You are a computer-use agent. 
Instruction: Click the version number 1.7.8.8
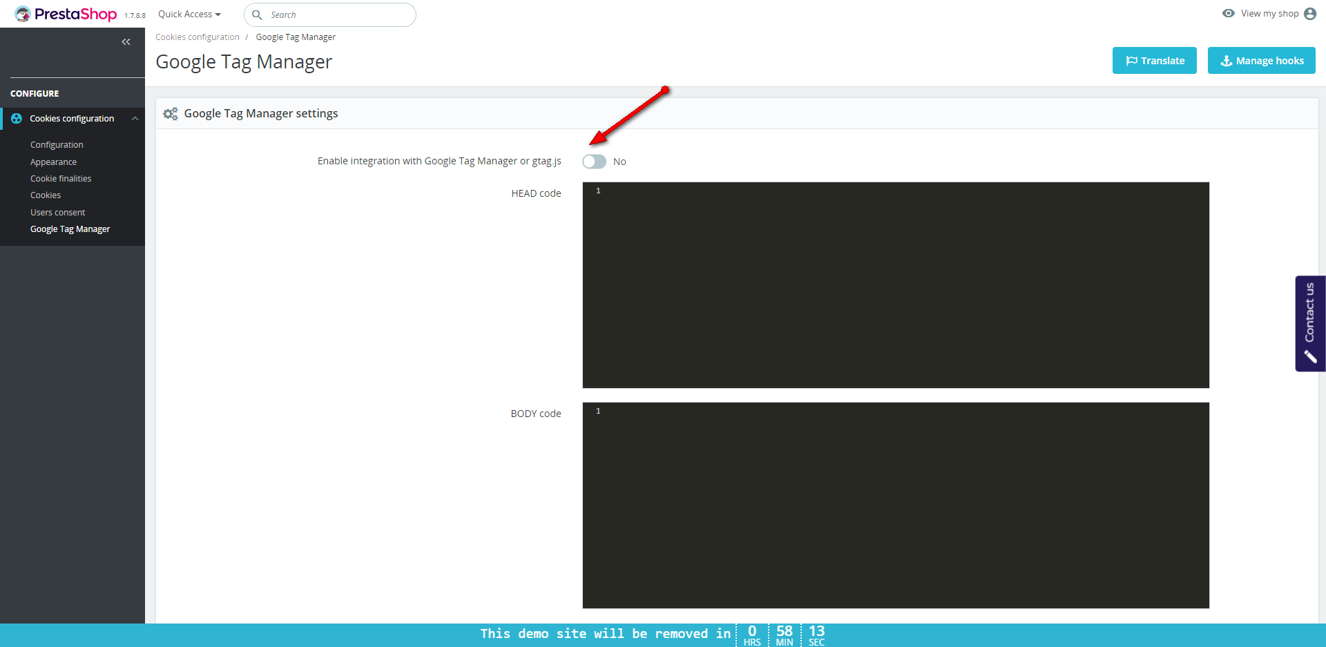(135, 16)
